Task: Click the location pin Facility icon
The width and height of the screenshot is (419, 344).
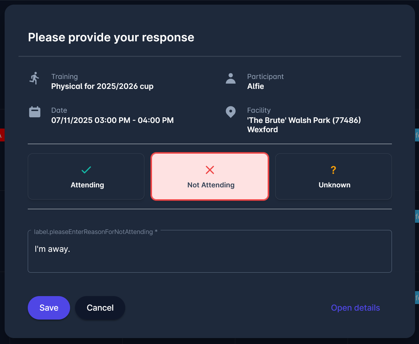Action: coord(230,112)
